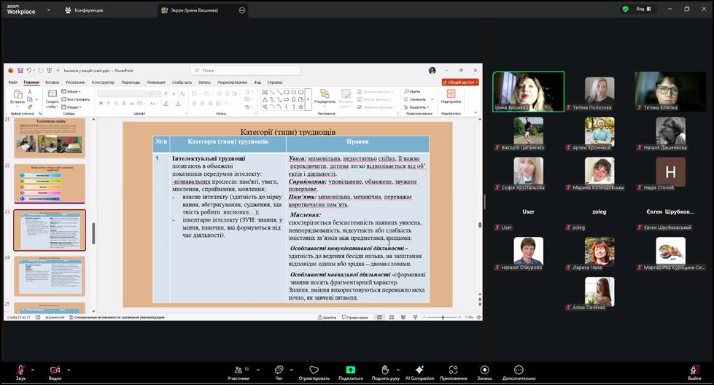Open the Zoom Workplace dropdown chevron

[48, 10]
